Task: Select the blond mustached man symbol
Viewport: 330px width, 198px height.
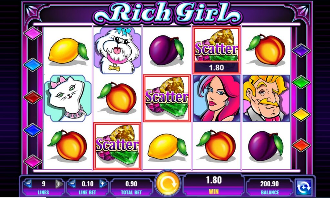Action: point(266,98)
